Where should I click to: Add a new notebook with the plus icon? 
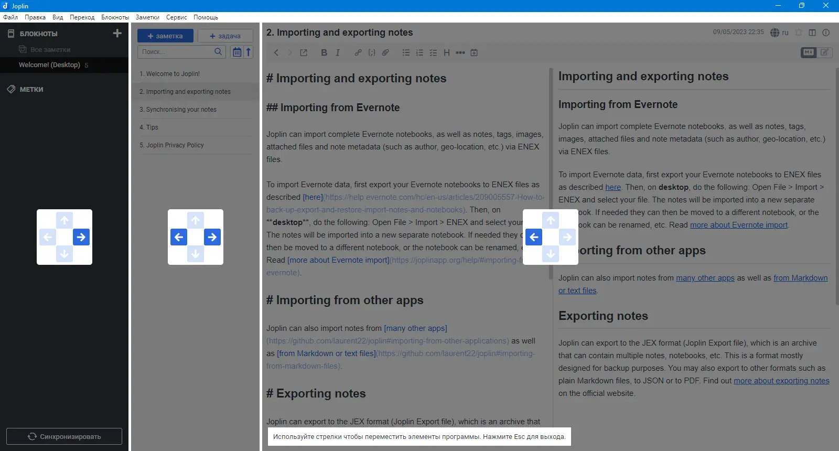pyautogui.click(x=117, y=33)
